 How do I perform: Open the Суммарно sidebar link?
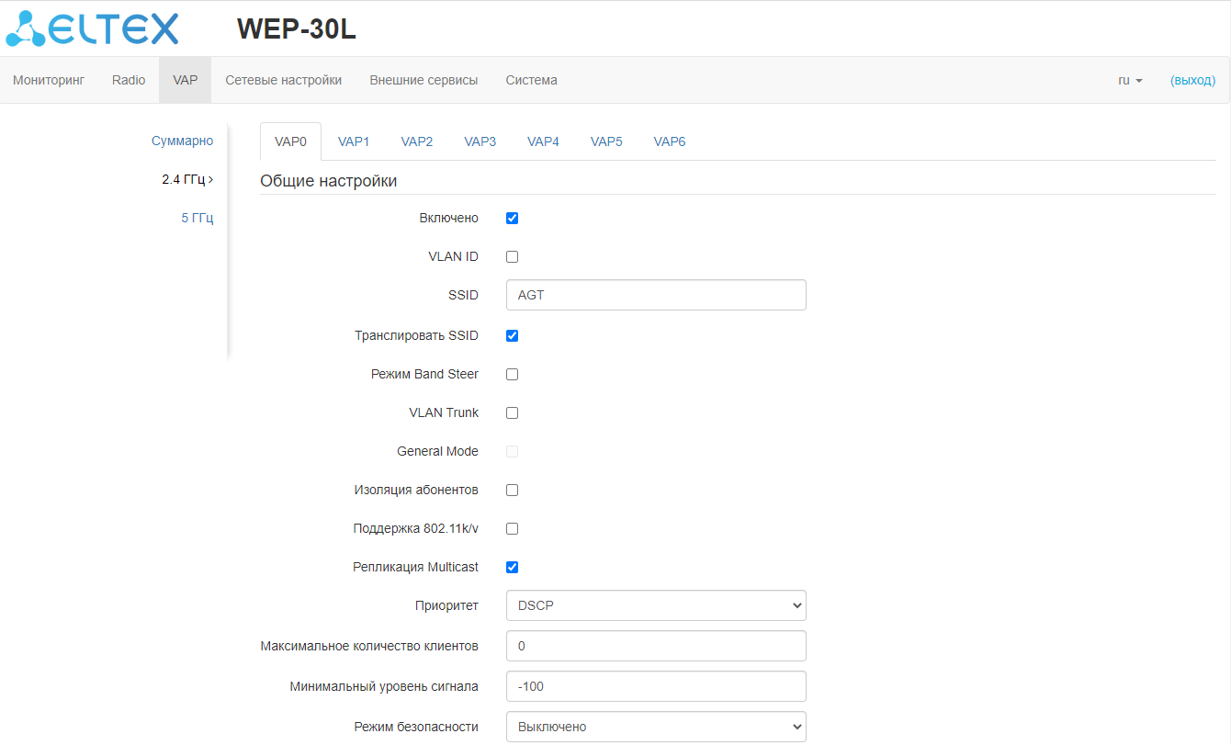(x=182, y=141)
